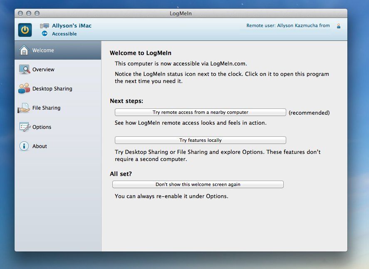Screen dimensions: 369x269
Task: Select Overview in the sidebar
Action: click(x=44, y=69)
